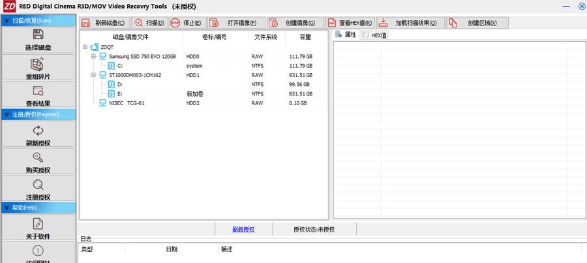Click the Stop (停止) toolbar button
This screenshot has width=587, height=263.
[x=187, y=23]
